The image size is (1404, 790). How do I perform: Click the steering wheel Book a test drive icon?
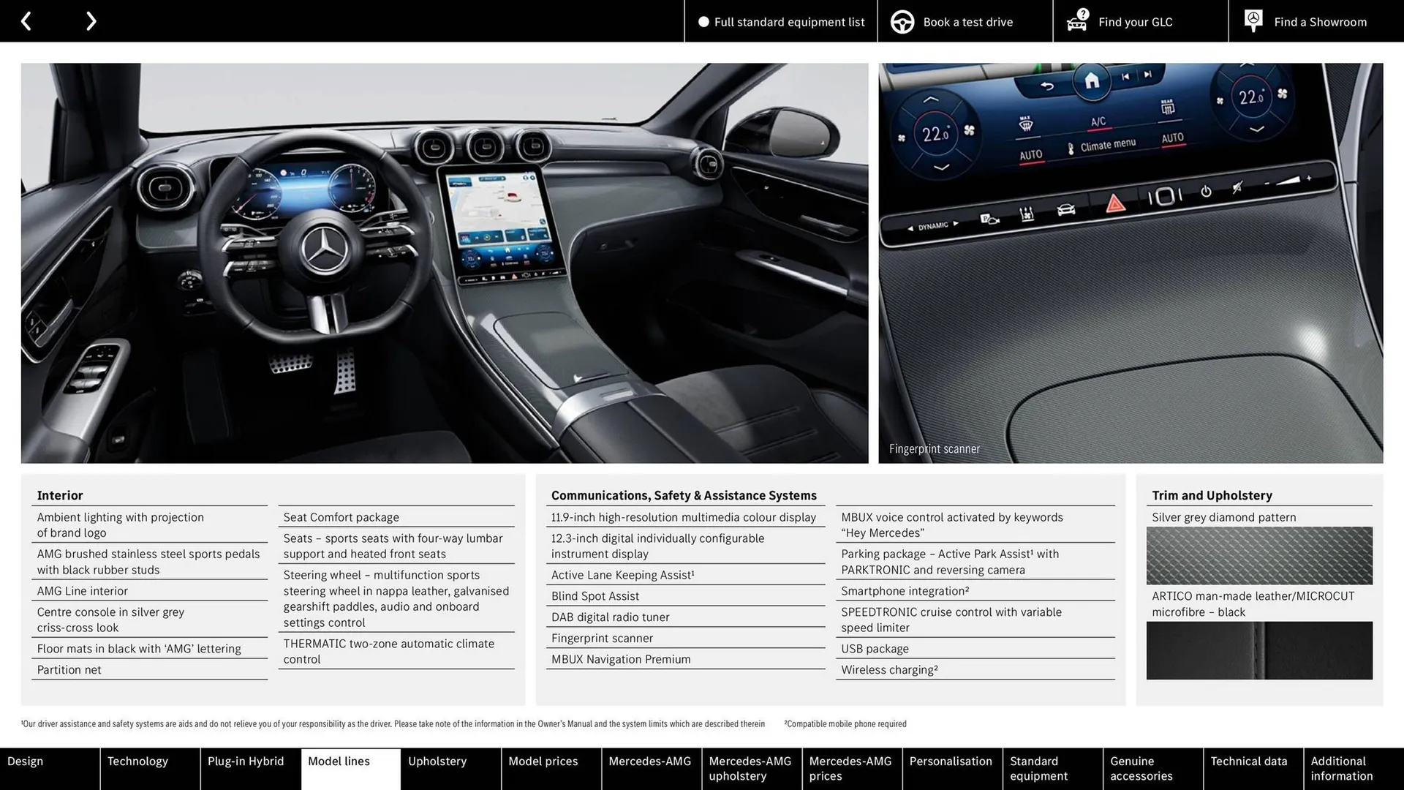[x=902, y=21]
